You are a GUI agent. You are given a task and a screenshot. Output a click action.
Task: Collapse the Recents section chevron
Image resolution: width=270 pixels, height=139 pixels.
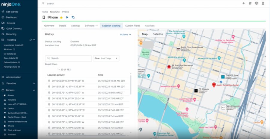(34, 90)
